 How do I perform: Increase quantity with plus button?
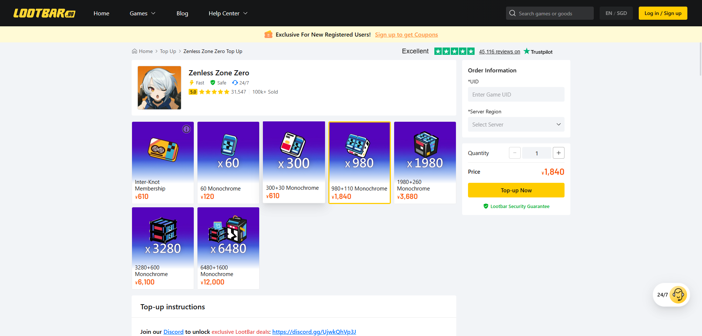tap(558, 153)
